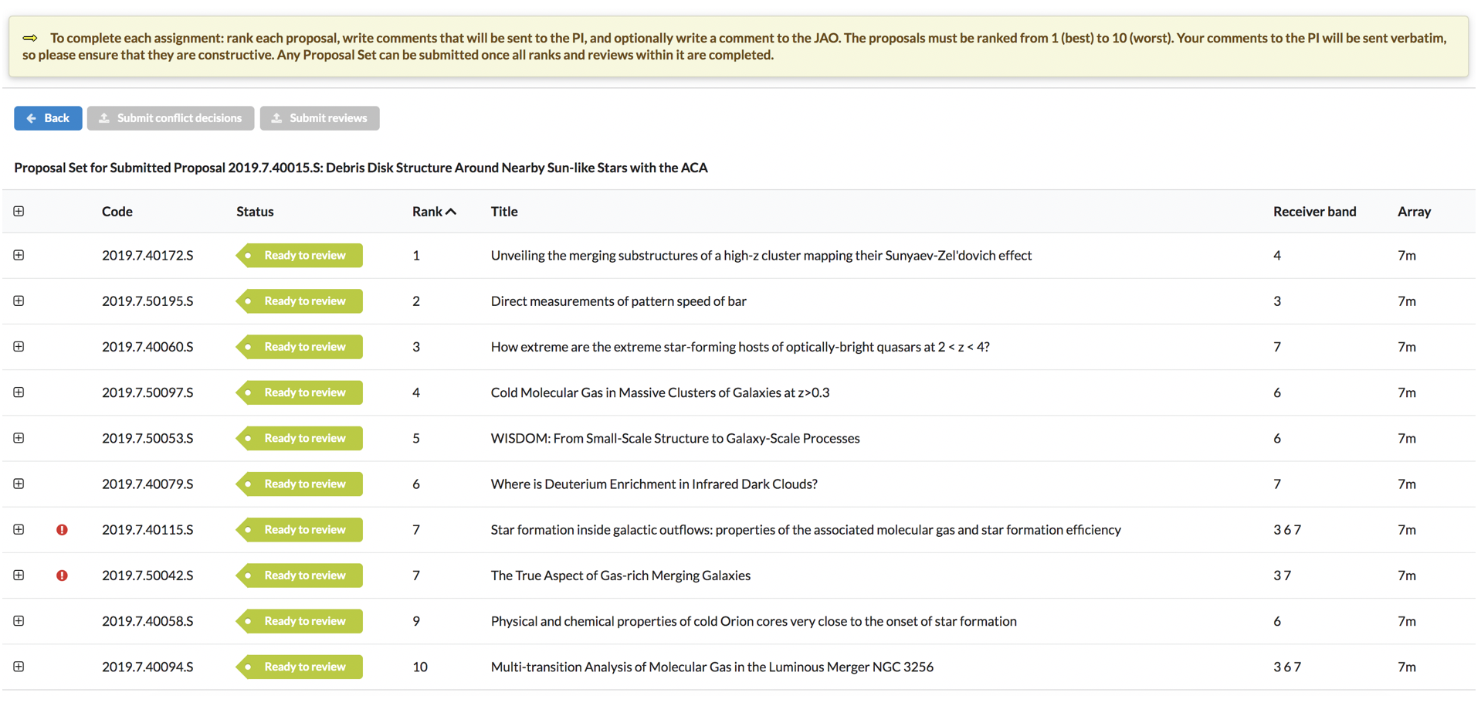Click the Receiver band column header
1481x703 pixels.
[1314, 212]
